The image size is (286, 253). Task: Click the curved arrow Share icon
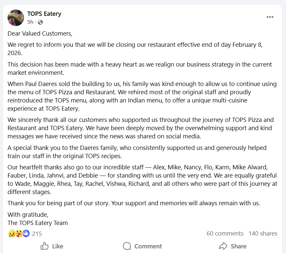click(223, 246)
